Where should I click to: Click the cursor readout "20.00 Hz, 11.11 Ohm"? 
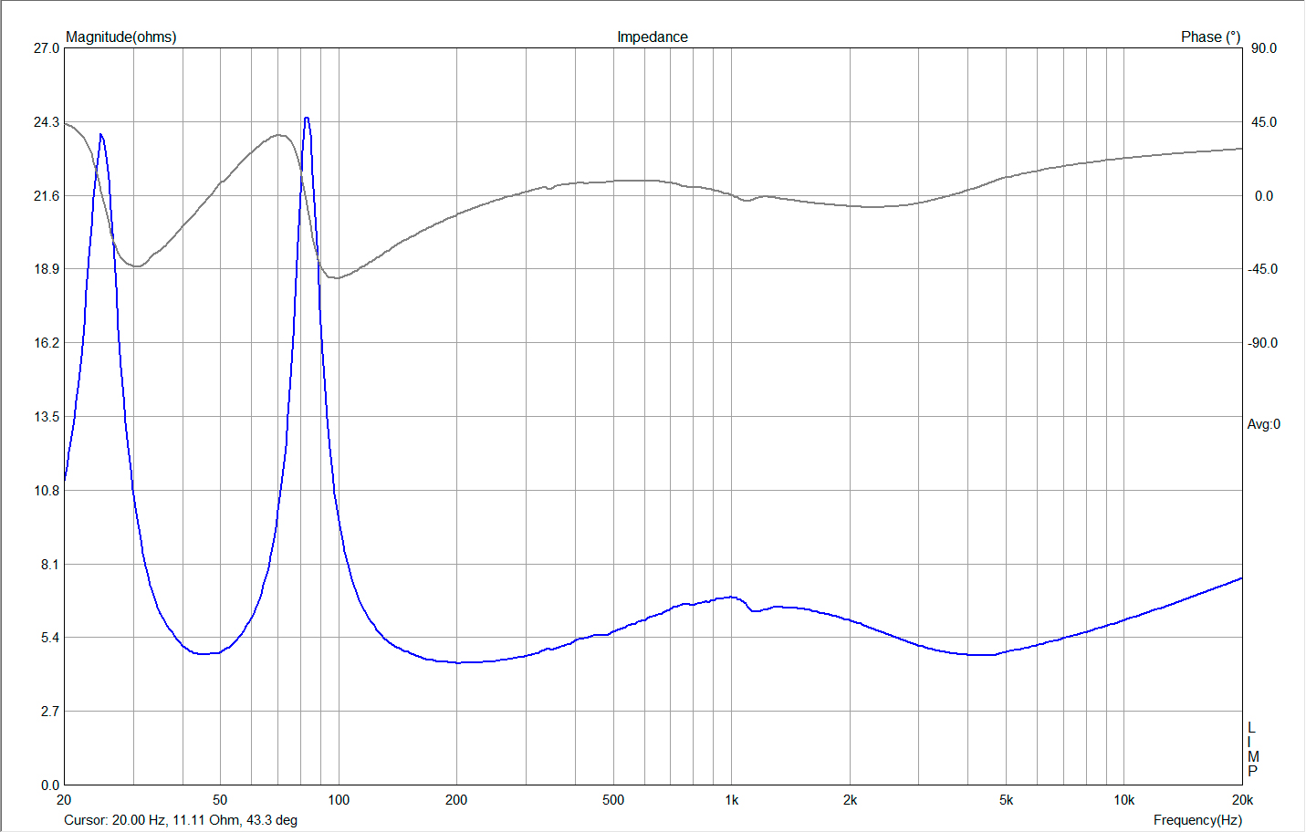click(x=178, y=820)
